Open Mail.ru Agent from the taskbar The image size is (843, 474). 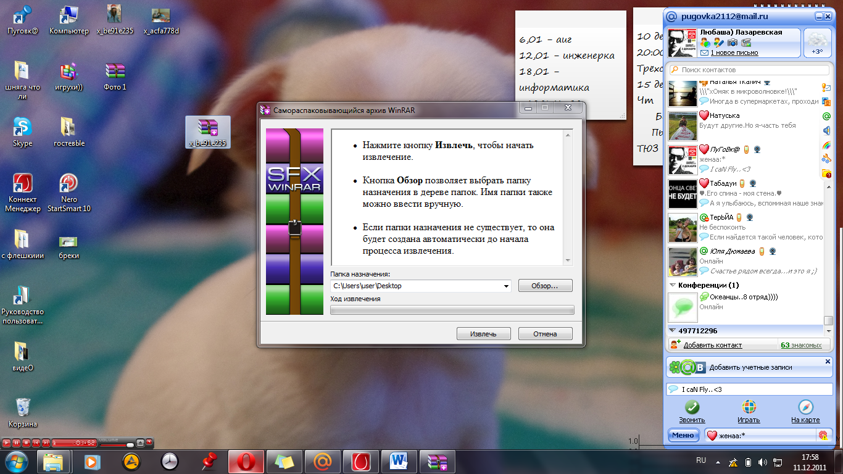pos(323,461)
